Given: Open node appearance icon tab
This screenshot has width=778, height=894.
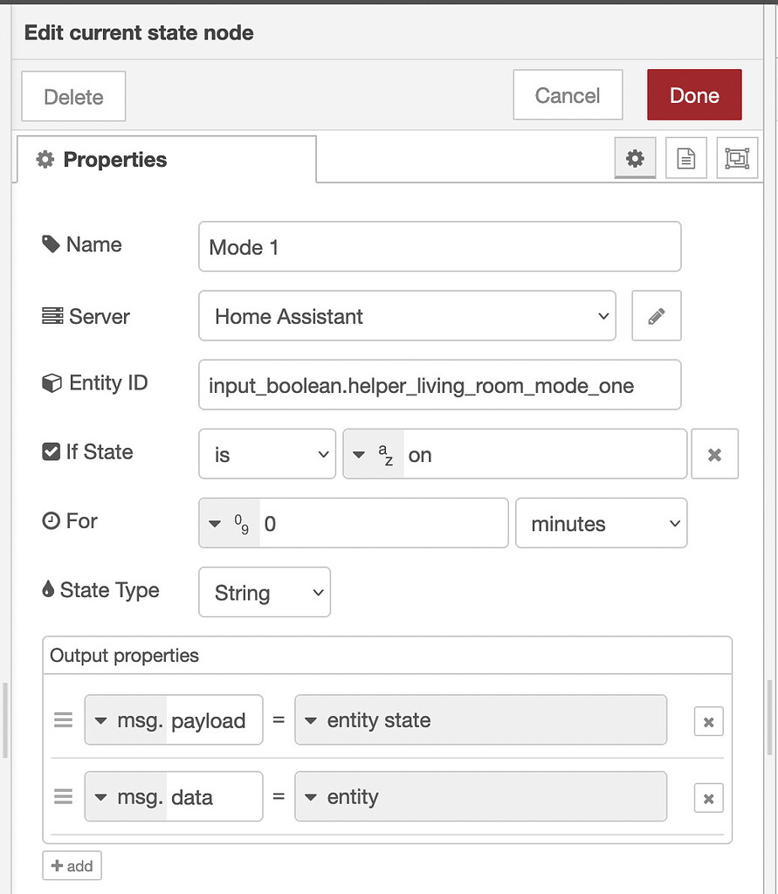Looking at the screenshot, I should point(737,158).
